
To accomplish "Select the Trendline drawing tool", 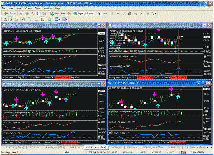I will click(x=124, y=13).
